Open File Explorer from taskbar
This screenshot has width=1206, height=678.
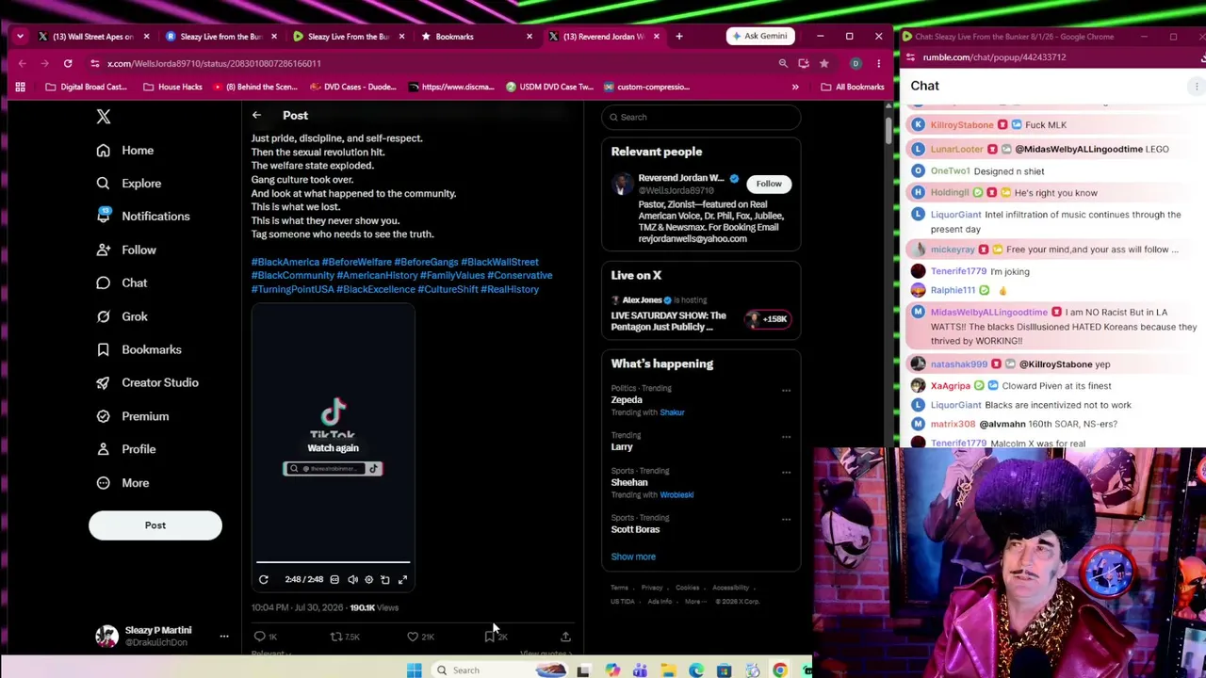tap(668, 670)
